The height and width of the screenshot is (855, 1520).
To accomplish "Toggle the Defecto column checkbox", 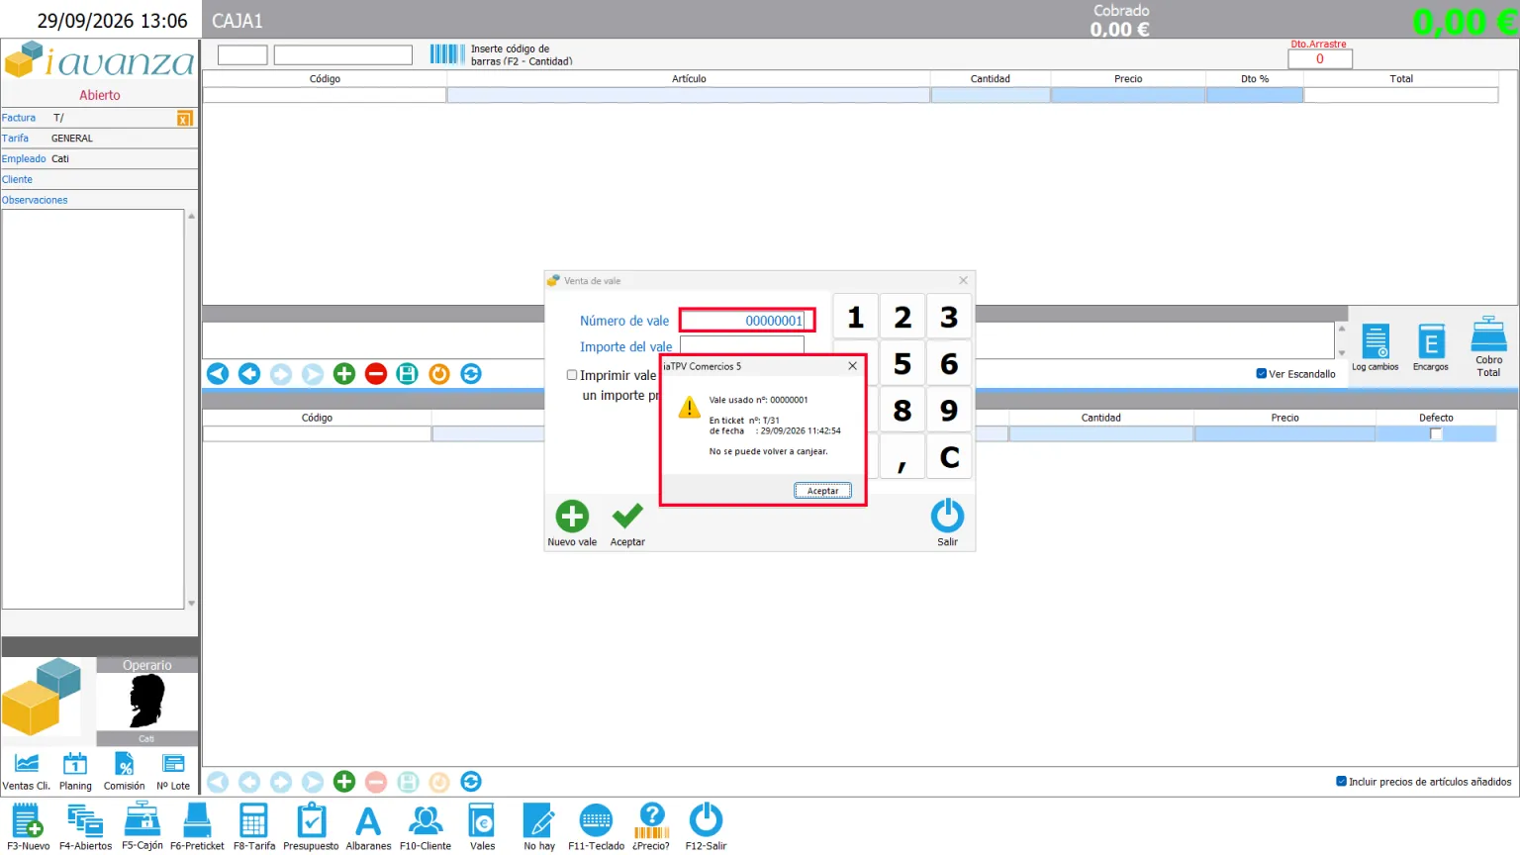I will click(x=1436, y=433).
